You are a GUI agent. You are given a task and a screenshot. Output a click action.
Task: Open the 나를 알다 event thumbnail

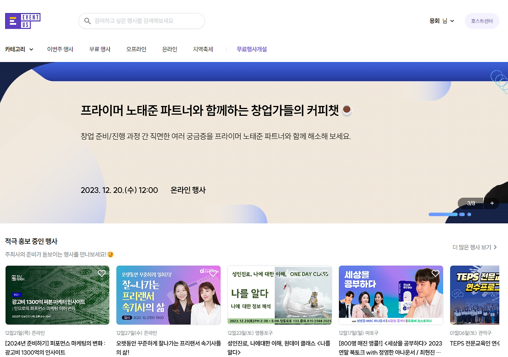(279, 296)
